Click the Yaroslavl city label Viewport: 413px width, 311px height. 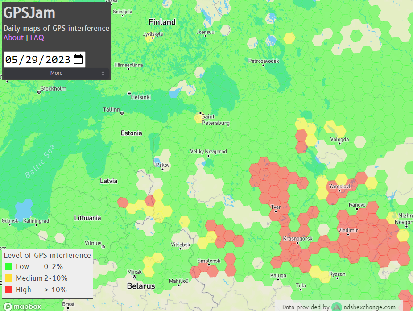339,187
